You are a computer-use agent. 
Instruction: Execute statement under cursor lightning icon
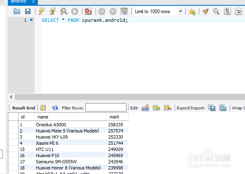tap(53, 12)
